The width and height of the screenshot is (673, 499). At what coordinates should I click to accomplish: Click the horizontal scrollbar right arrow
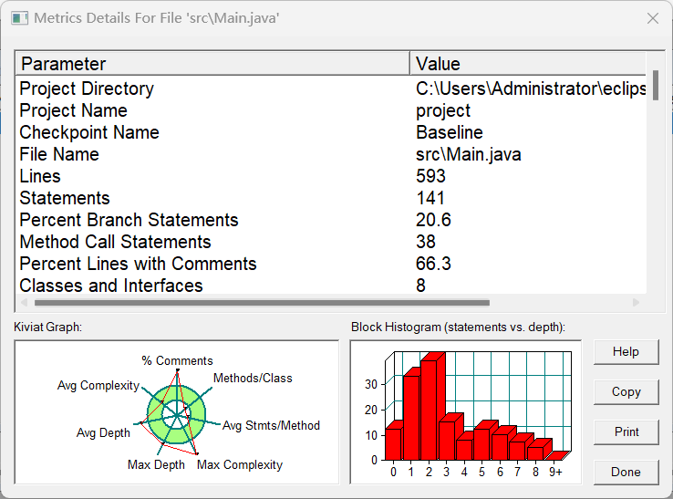[x=637, y=303]
